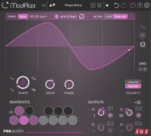Select square wave shape icon
The image size is (151, 136).
pyautogui.click(x=34, y=78)
